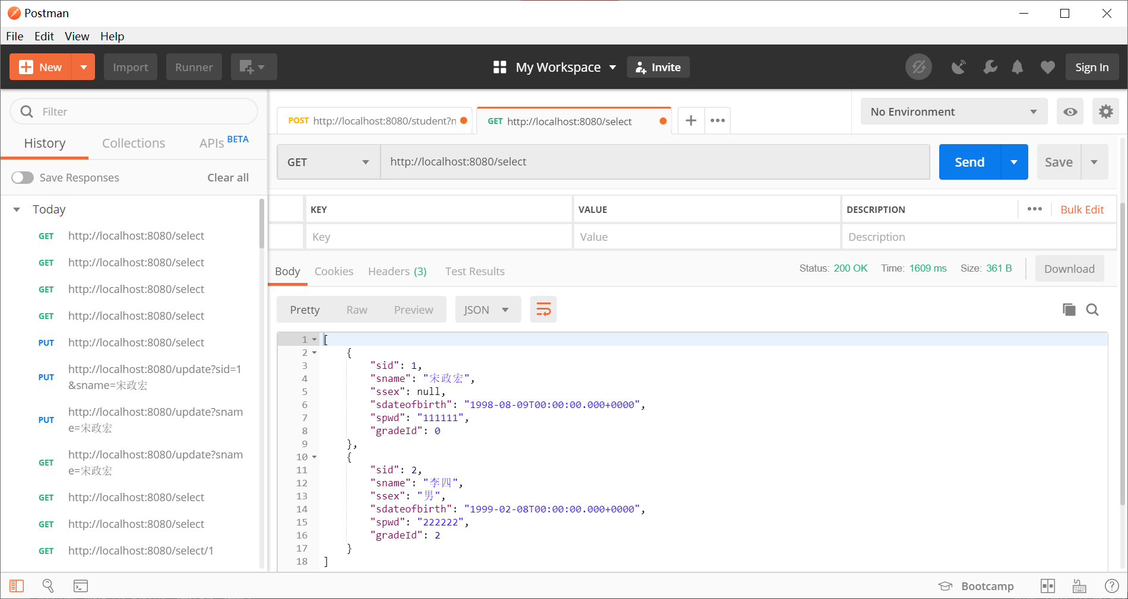1128x599 pixels.
Task: Toggle Save Responses switch
Action: (23, 177)
